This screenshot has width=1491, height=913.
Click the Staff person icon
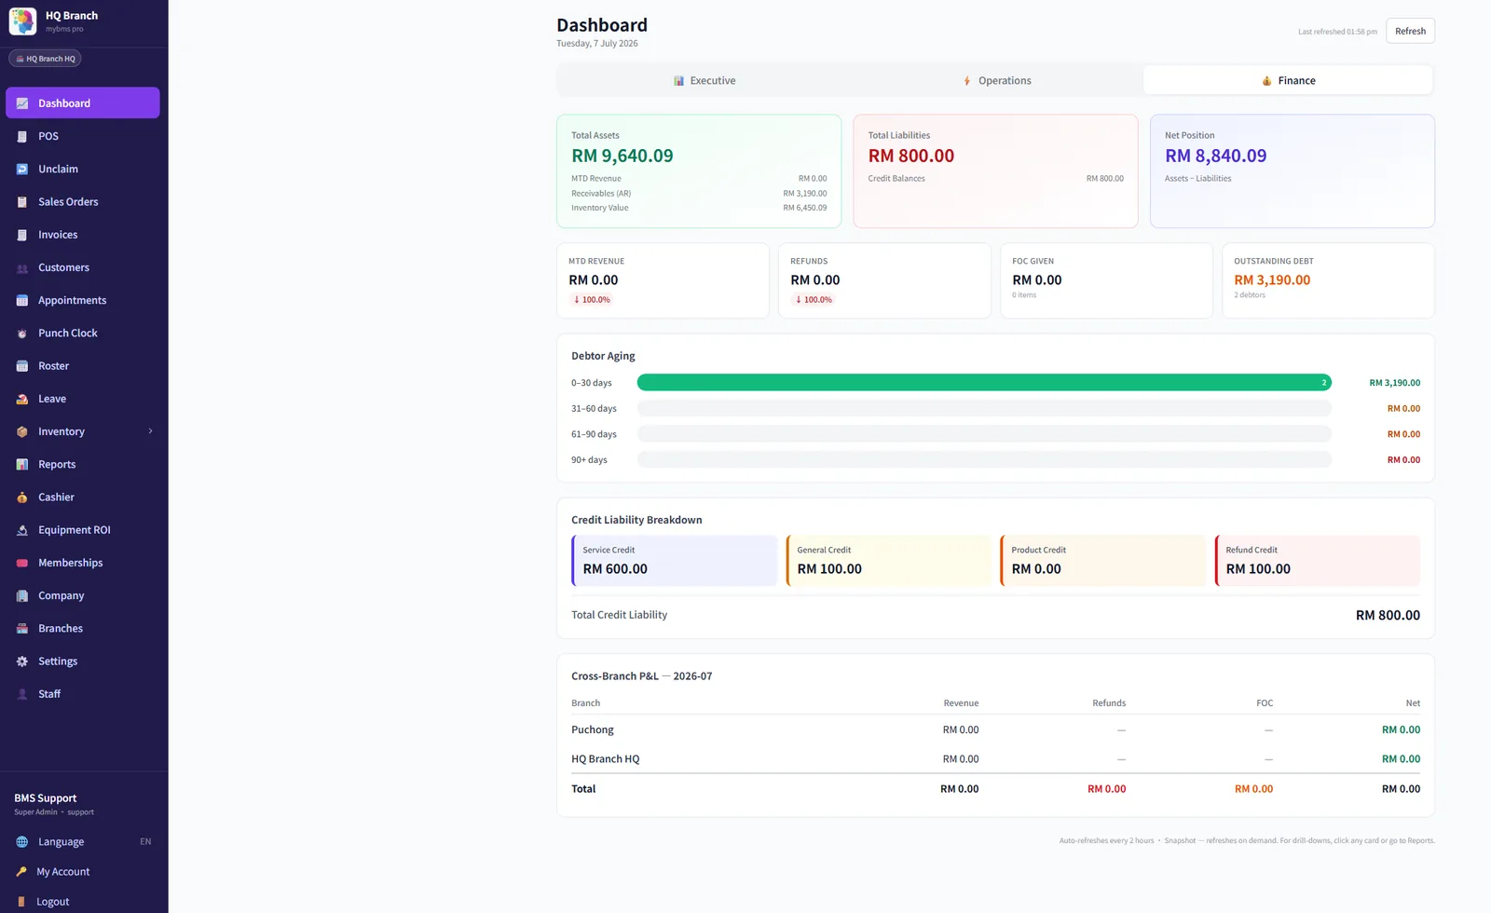[22, 694]
